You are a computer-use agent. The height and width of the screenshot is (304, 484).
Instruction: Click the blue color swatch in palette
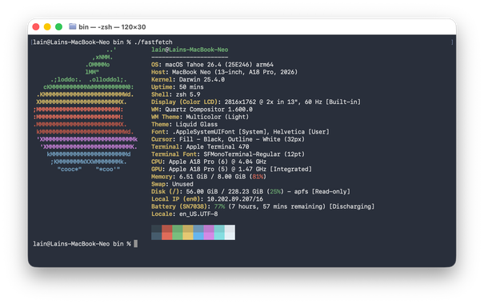click(x=198, y=232)
